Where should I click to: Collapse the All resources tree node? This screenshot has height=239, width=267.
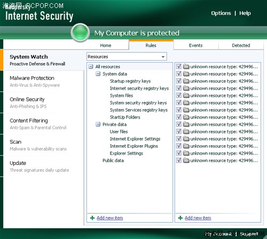click(x=91, y=67)
